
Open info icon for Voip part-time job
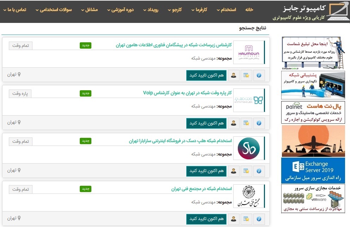coord(259,123)
